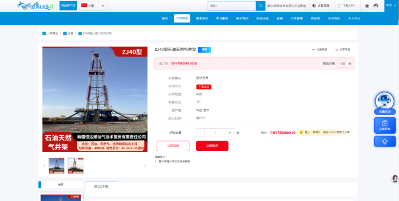Open the 中国 country dropdown arrow
This screenshot has height=201, width=399.
(x=103, y=6)
